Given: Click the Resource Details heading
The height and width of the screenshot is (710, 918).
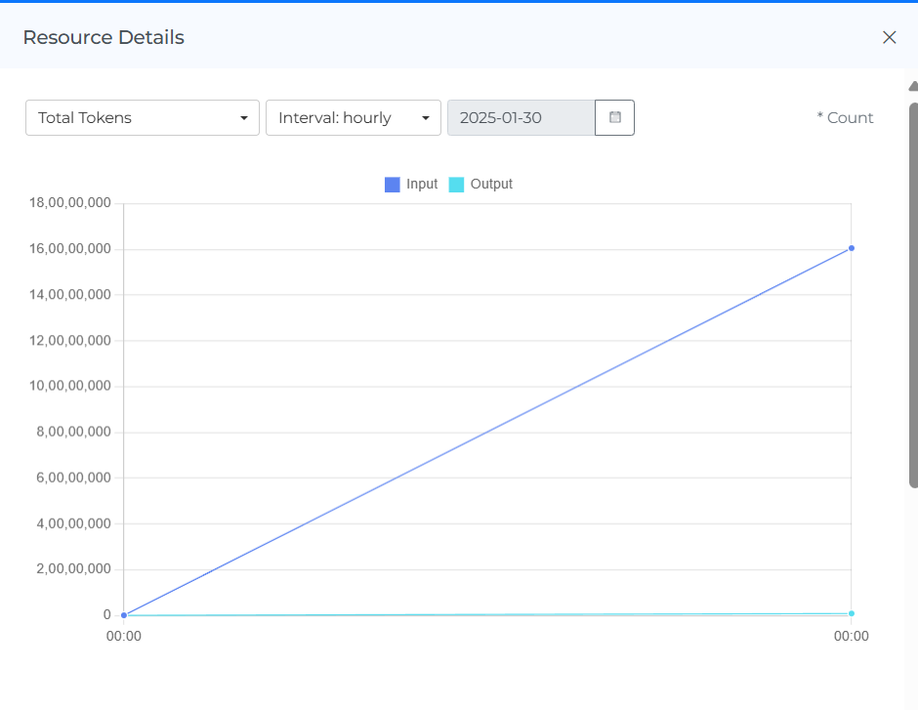Looking at the screenshot, I should click(104, 38).
